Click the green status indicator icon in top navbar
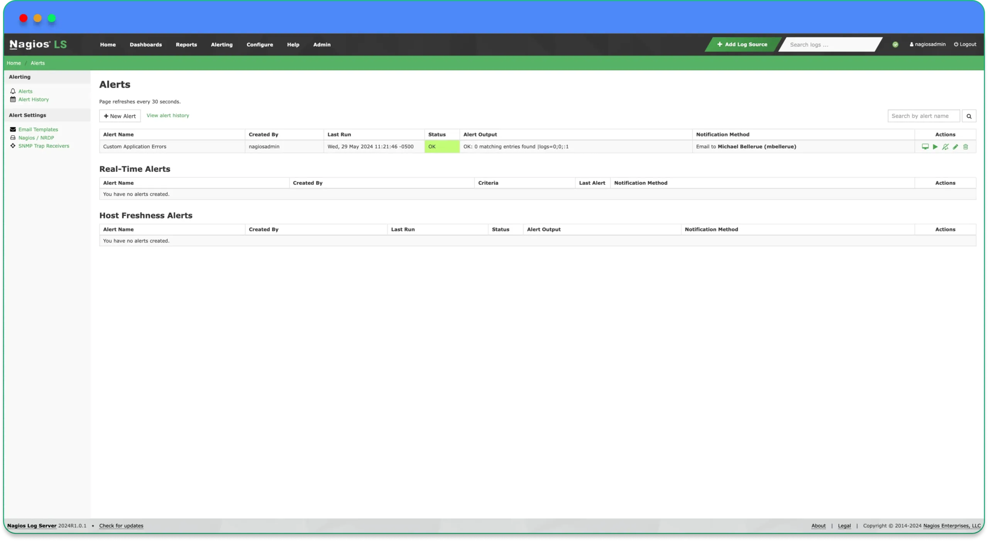The height and width of the screenshot is (541, 988). [895, 45]
